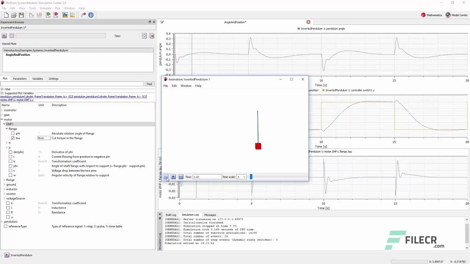Image resolution: width=470 pixels, height=264 pixels.
Task: Switch to the Parameters tab
Action: click(x=20, y=78)
